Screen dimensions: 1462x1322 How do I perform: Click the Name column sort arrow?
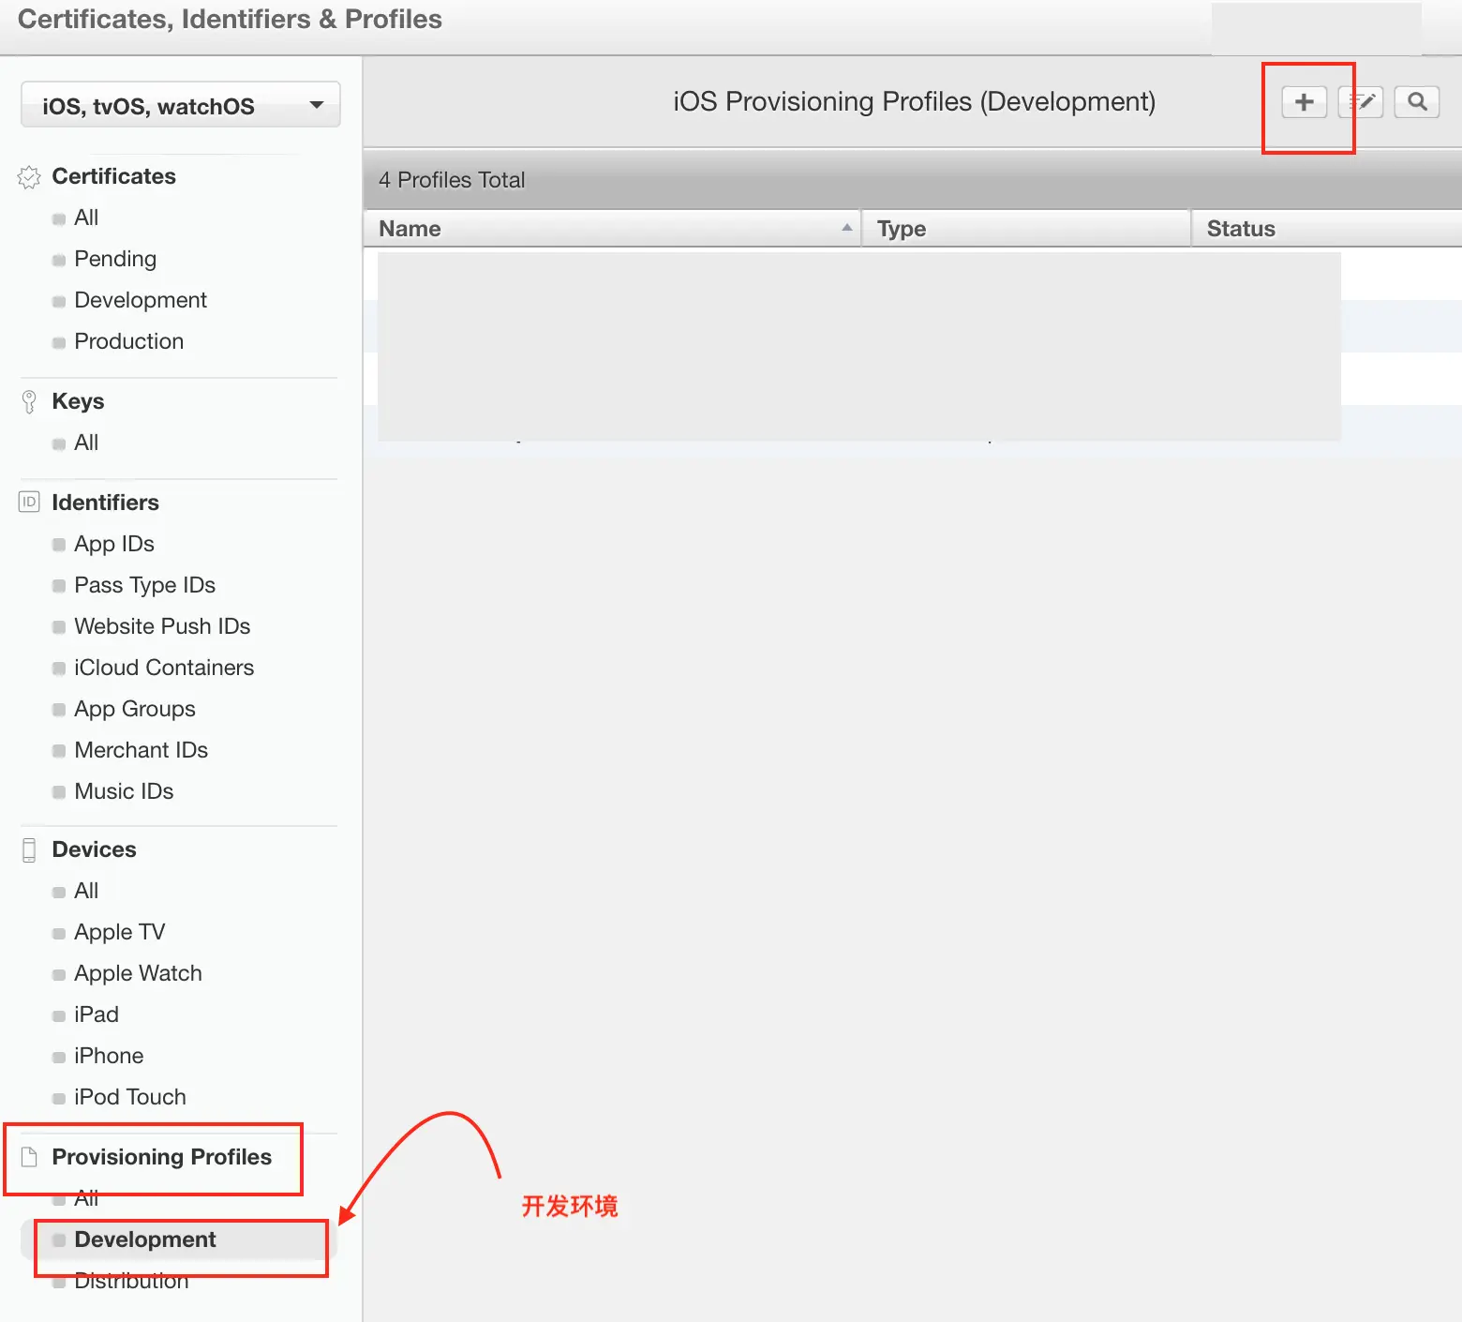(x=846, y=228)
